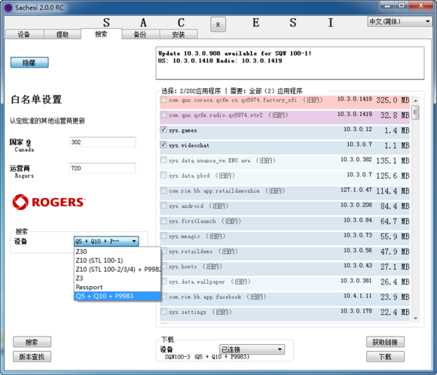The image size is (437, 375).
Task: Switch to the 安装 tab
Action: pyautogui.click(x=179, y=35)
